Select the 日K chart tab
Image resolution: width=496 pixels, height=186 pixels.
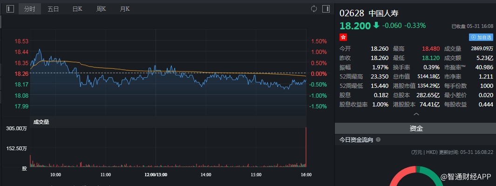coord(77,9)
